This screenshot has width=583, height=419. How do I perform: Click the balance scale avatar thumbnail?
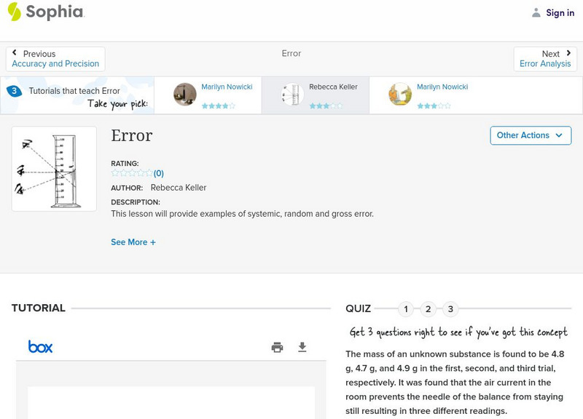pyautogui.click(x=185, y=95)
